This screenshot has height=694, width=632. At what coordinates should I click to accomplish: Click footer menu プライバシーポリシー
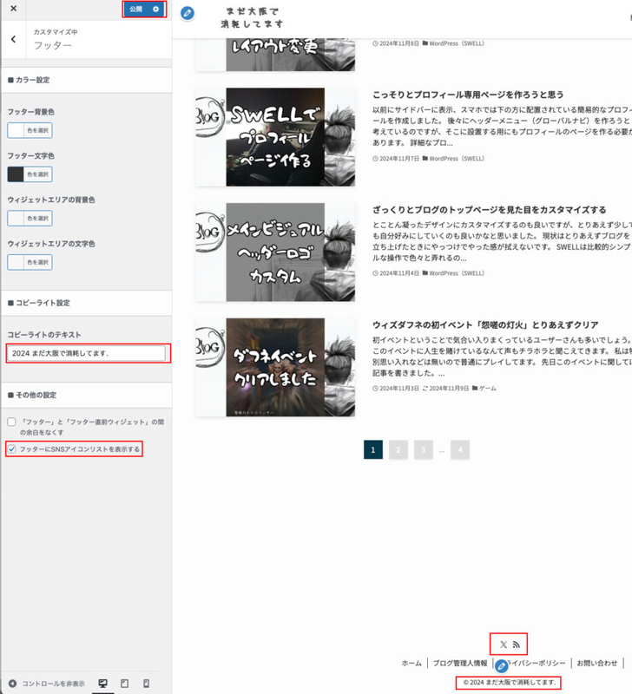tap(533, 663)
